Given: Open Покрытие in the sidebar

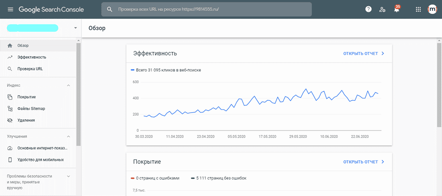Looking at the screenshot, I should (x=38, y=97).
